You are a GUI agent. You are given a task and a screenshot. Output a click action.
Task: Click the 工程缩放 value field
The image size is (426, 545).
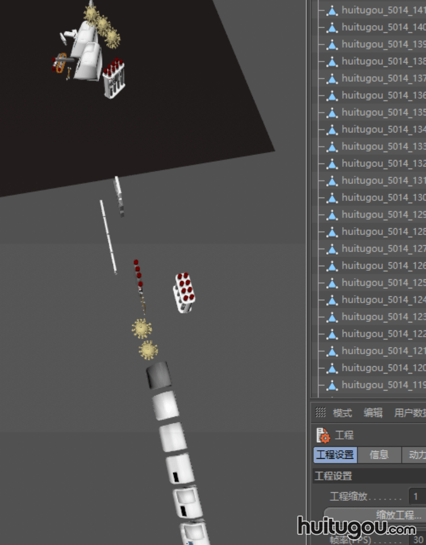pos(417,497)
